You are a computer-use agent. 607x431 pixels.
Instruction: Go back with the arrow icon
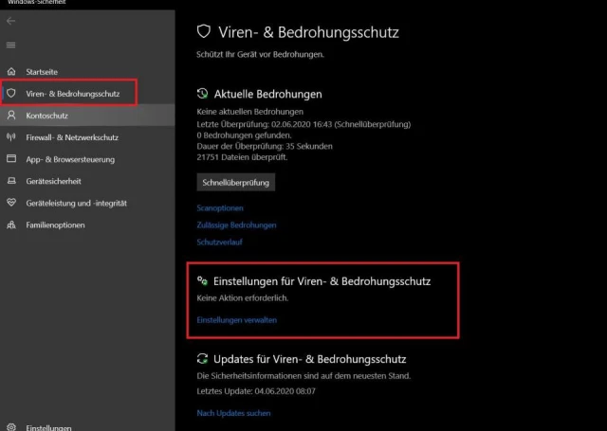(10, 21)
